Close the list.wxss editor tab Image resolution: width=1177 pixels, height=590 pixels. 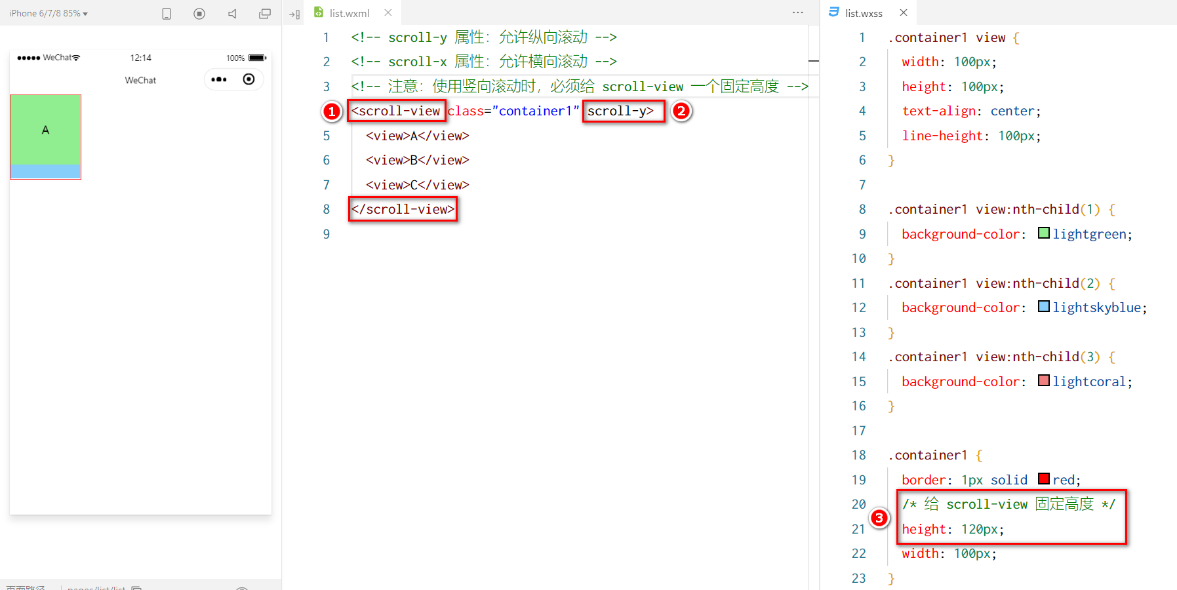[904, 12]
